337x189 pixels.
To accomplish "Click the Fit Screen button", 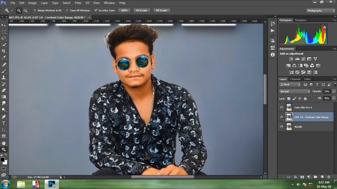I will coord(142,10).
